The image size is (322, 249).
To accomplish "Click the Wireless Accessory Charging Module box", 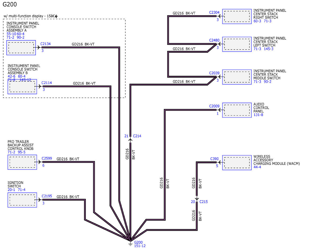I will click(237, 162).
